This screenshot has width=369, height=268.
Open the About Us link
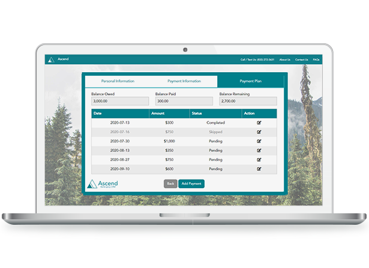[284, 59]
